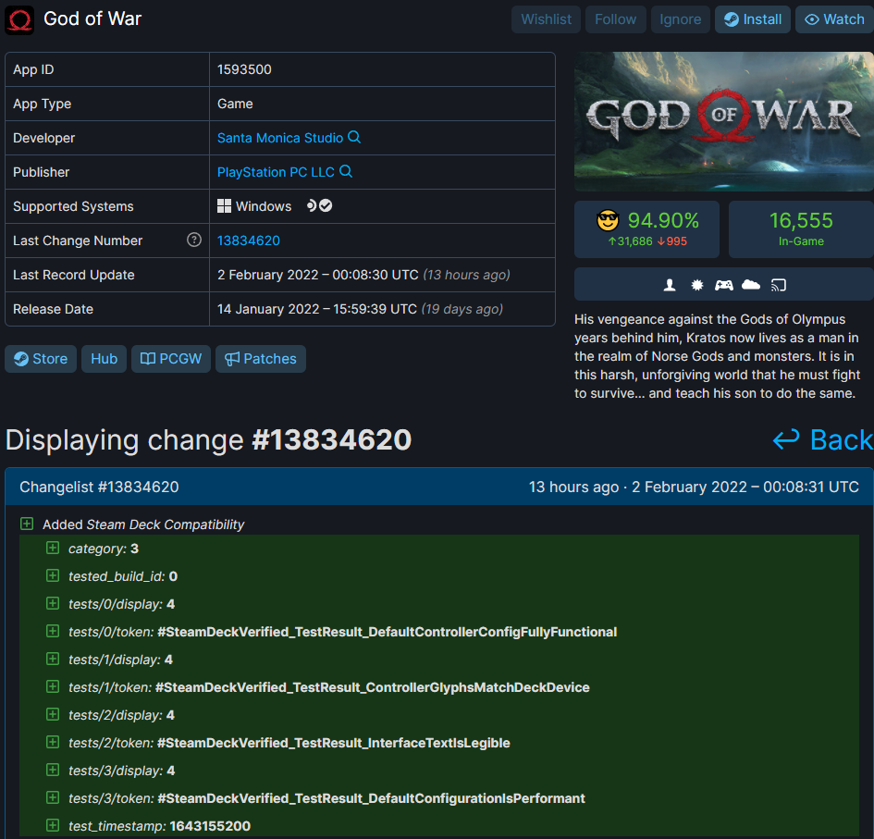Viewport: 874px width, 839px height.
Task: Click the help icon beside Last Change Number
Action: (x=194, y=241)
